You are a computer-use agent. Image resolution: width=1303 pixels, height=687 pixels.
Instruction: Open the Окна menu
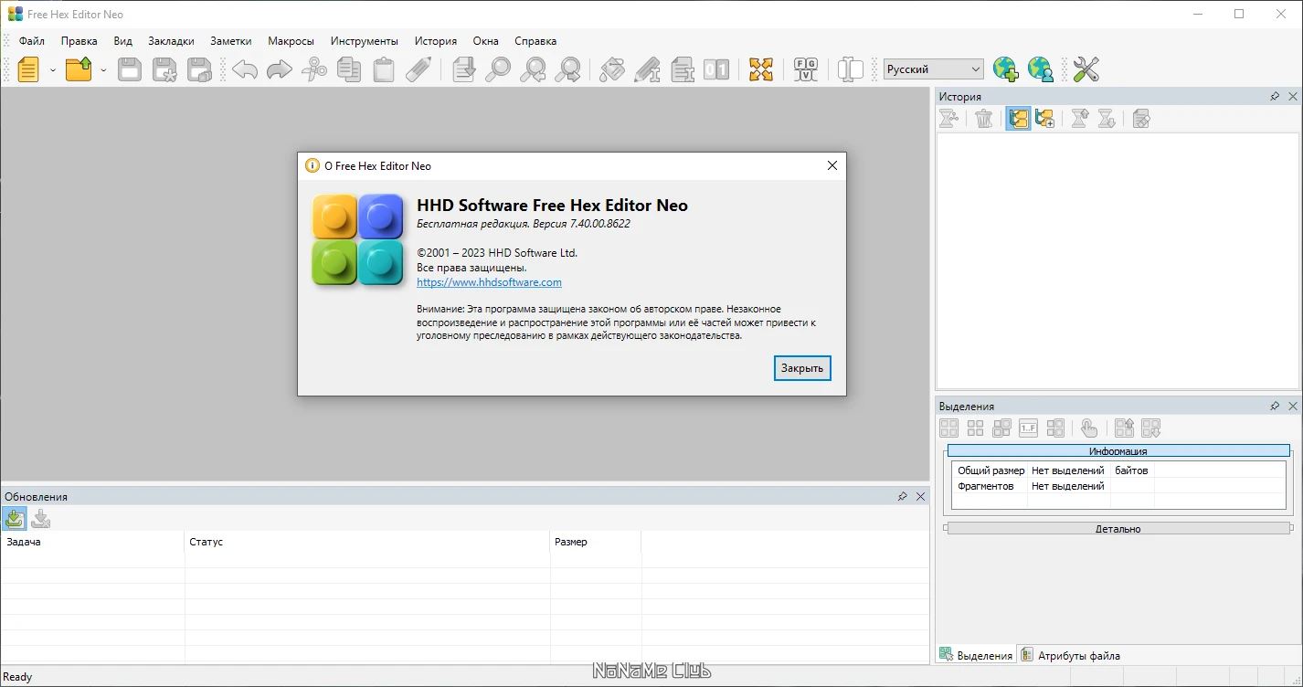click(x=486, y=41)
